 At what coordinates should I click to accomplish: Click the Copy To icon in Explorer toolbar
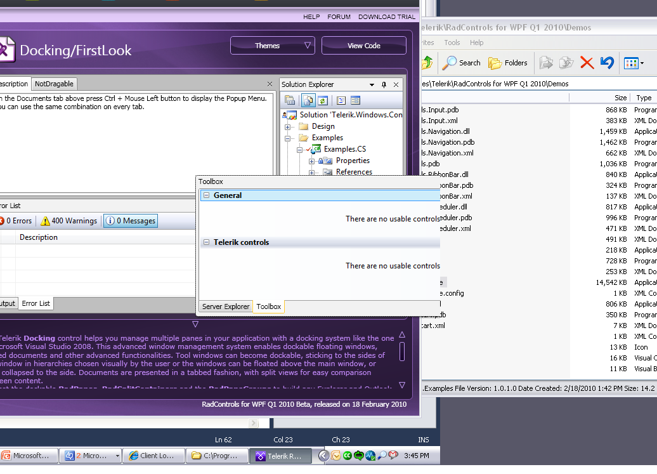[566, 63]
